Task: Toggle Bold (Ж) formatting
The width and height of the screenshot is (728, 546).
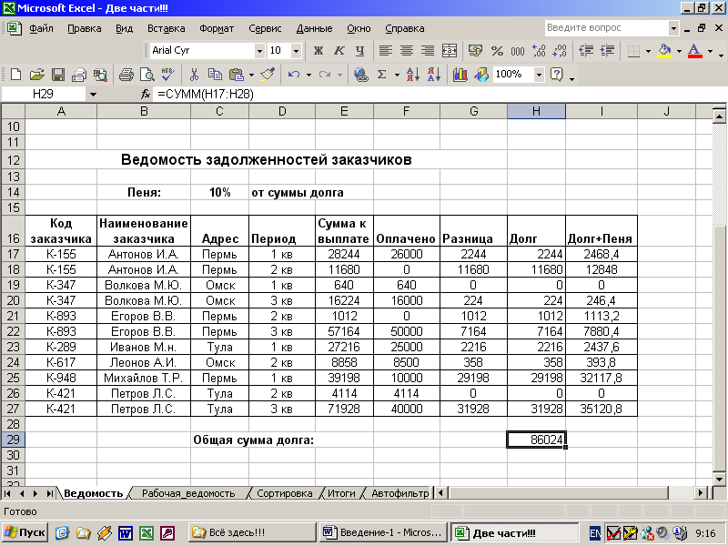Action: (x=318, y=51)
